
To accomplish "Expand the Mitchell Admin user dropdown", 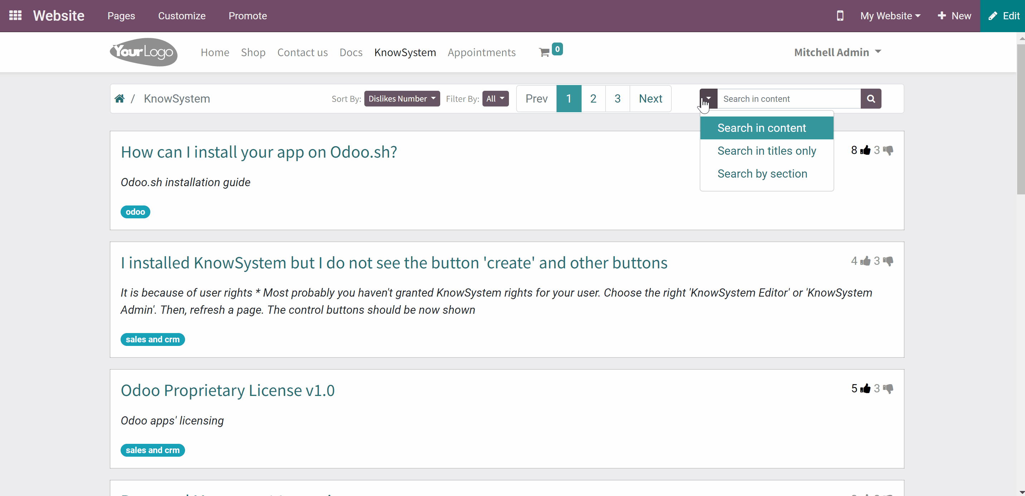I will tap(837, 52).
